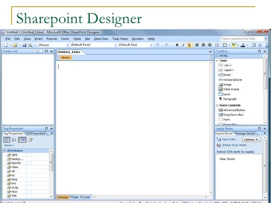Select Horizontal Line in Toolbox
271x203 pixels.
click(230, 80)
